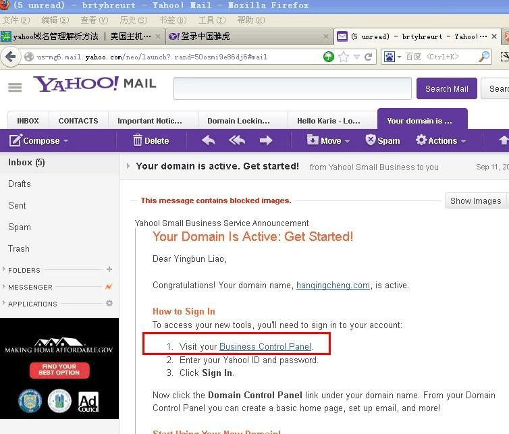Open Applications settings gear icon

109,303
